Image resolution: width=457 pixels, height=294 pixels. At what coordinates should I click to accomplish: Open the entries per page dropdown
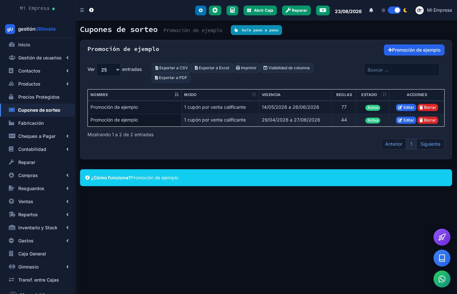pos(108,70)
